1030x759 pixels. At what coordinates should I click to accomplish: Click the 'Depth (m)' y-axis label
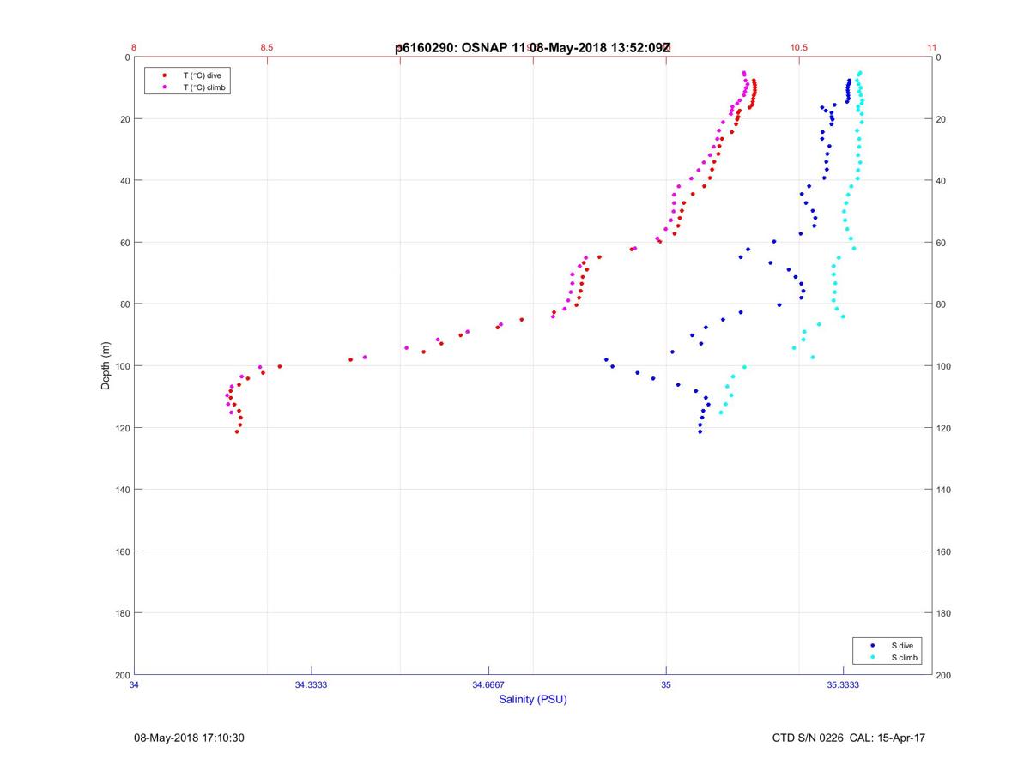(x=106, y=366)
